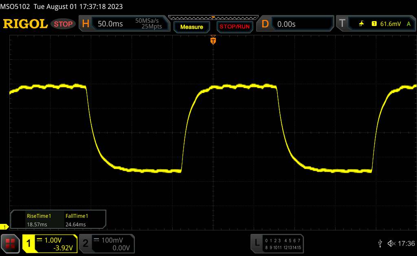The width and height of the screenshot is (417, 256).
Task: Toggle channel 2 number button
Action: (86, 243)
